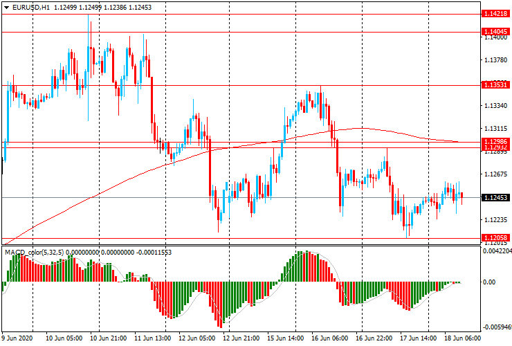
Task: Click the current price 1.12453 label
Action: coord(495,198)
